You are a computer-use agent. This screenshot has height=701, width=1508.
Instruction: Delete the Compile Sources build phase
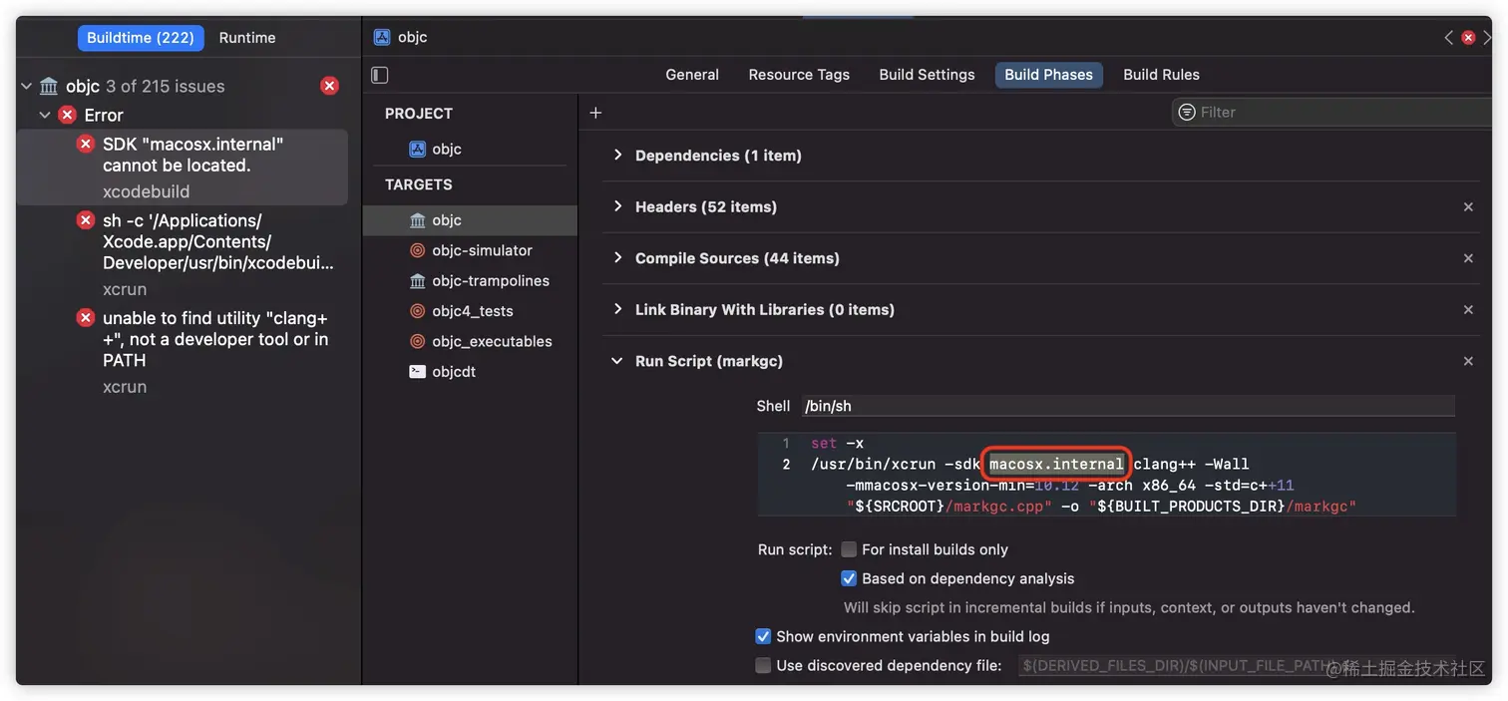(1468, 258)
